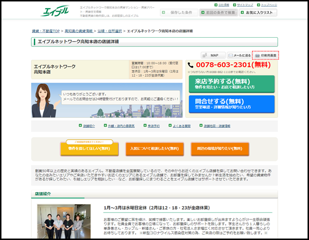This screenshot has width=309, height=240.
Task: Click the map icon beside MAP
Action: coord(205,56)
